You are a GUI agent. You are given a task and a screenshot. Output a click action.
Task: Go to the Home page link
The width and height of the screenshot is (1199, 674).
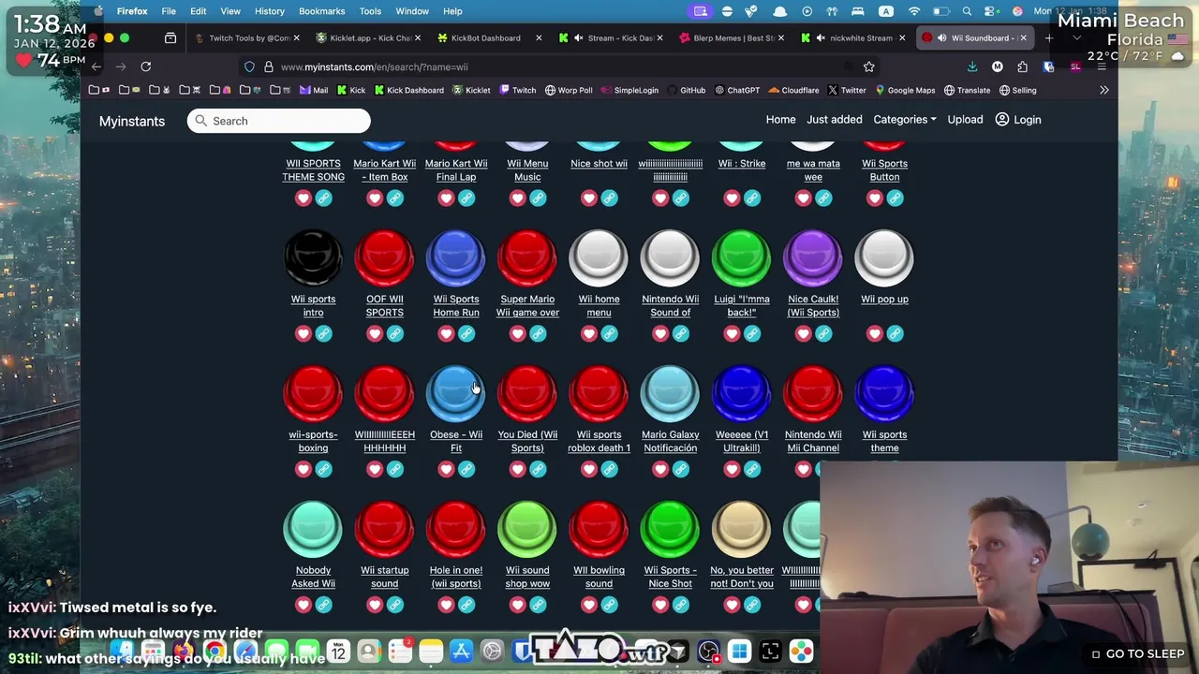(x=780, y=120)
